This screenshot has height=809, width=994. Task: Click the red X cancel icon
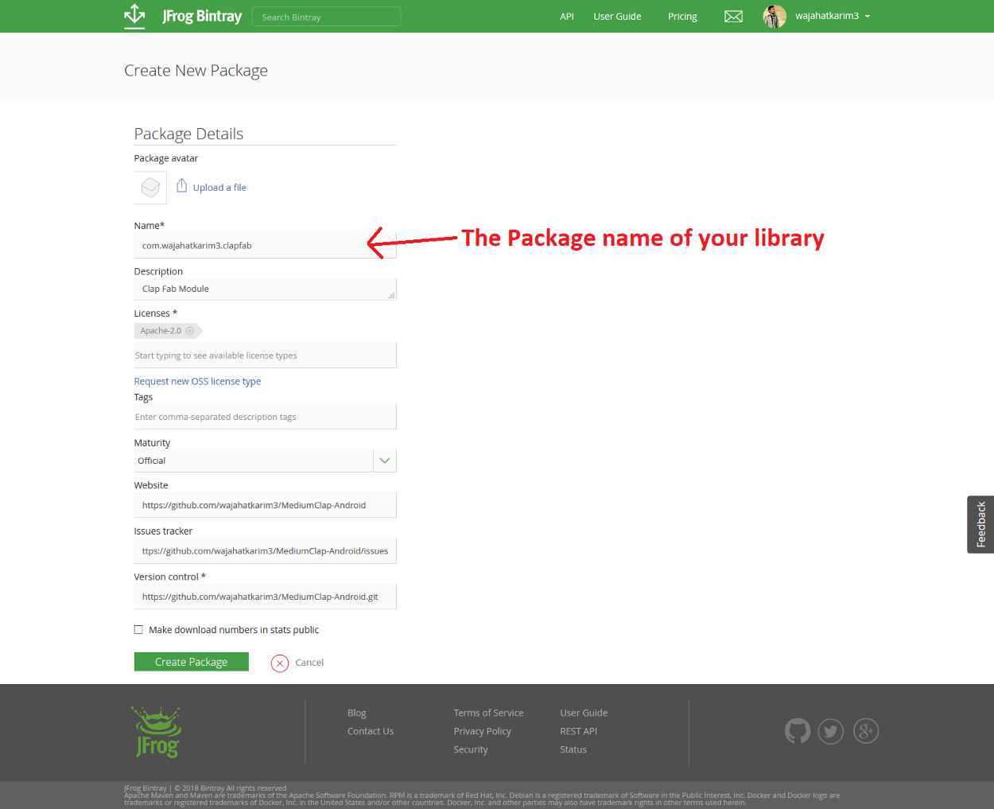tap(280, 663)
